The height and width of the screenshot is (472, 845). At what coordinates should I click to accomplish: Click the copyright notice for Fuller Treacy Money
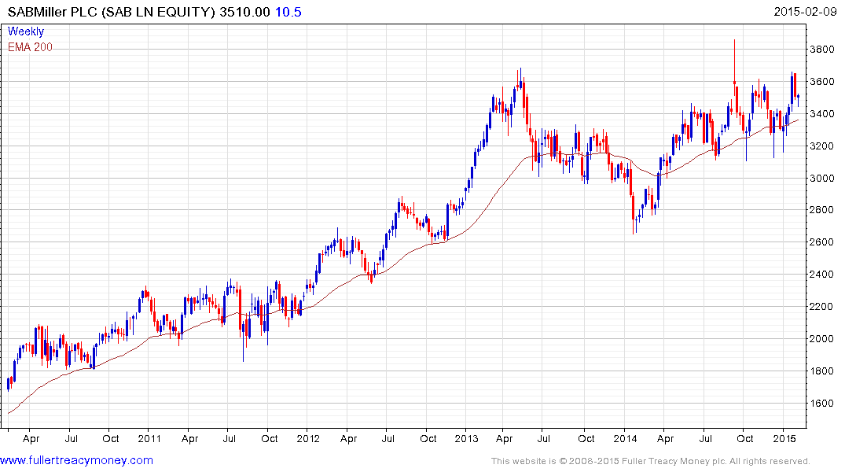651,461
